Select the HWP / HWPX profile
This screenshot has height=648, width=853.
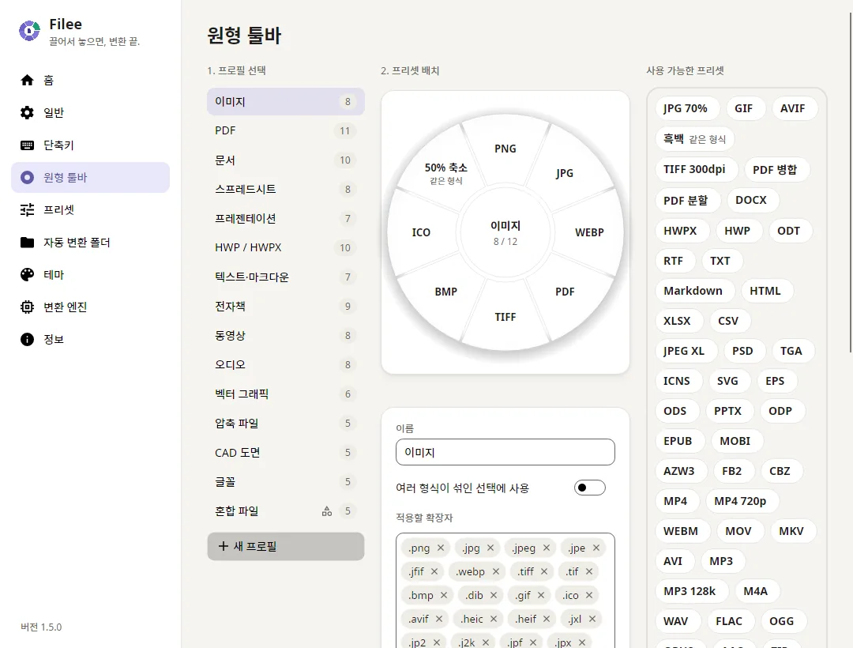point(286,247)
